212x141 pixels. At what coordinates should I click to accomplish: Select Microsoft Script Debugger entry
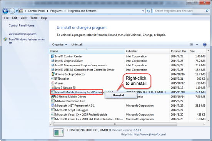click(x=72, y=110)
